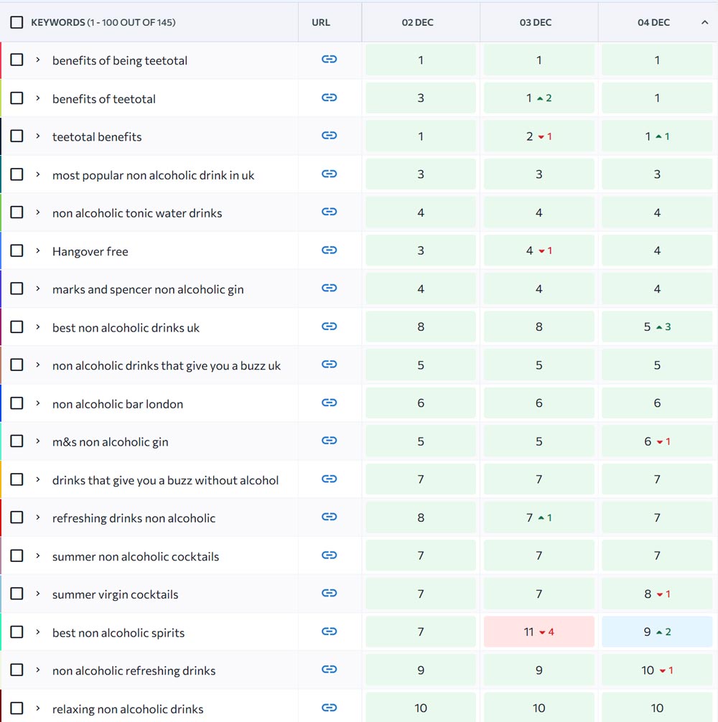Expand 'marks and spencer non alcoholic gin' row
The image size is (718, 722).
tap(38, 289)
